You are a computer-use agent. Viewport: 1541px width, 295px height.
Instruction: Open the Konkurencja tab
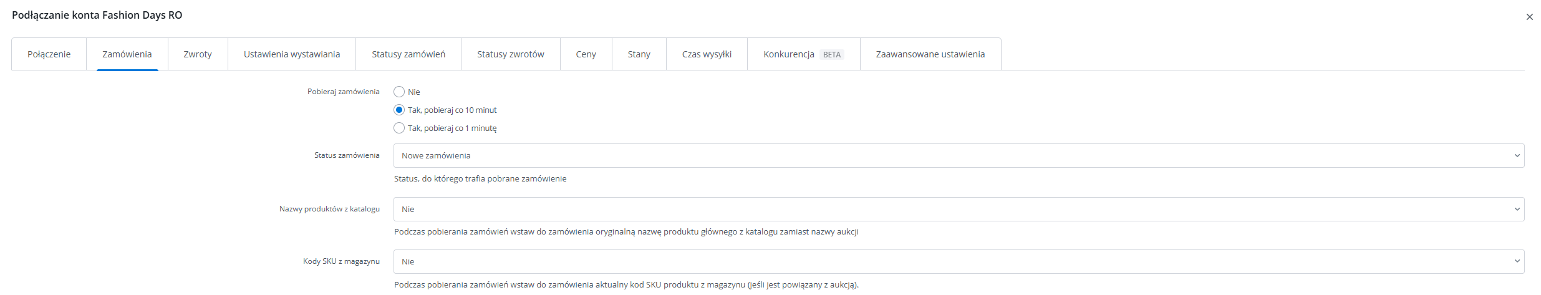pos(789,54)
